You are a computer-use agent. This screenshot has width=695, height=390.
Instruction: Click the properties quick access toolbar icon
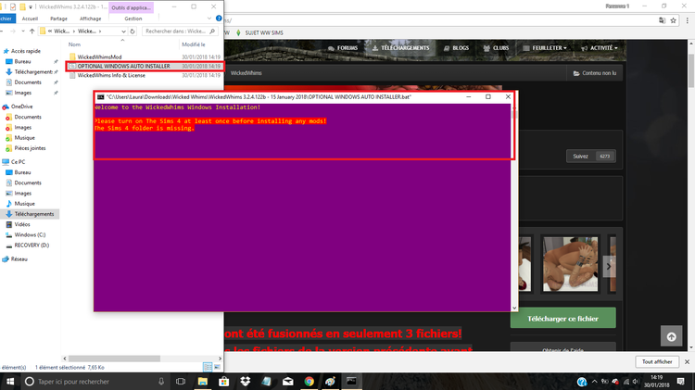click(13, 6)
